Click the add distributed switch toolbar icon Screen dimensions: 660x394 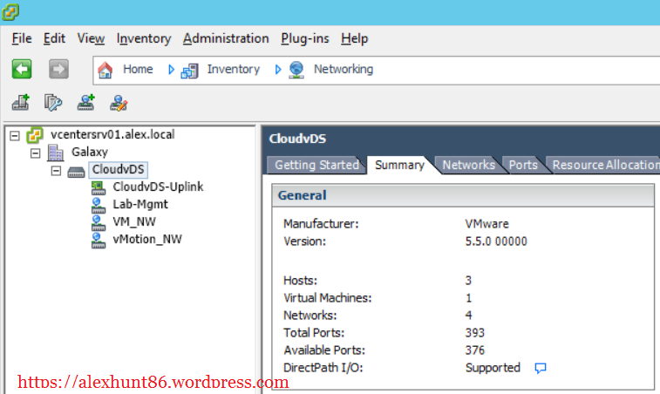(x=21, y=103)
